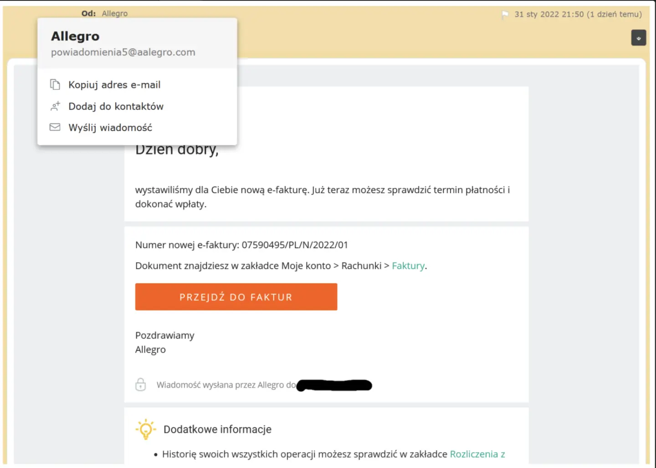656x468 pixels.
Task: Click the Dodatkowe informacje heading
Action: click(x=217, y=429)
